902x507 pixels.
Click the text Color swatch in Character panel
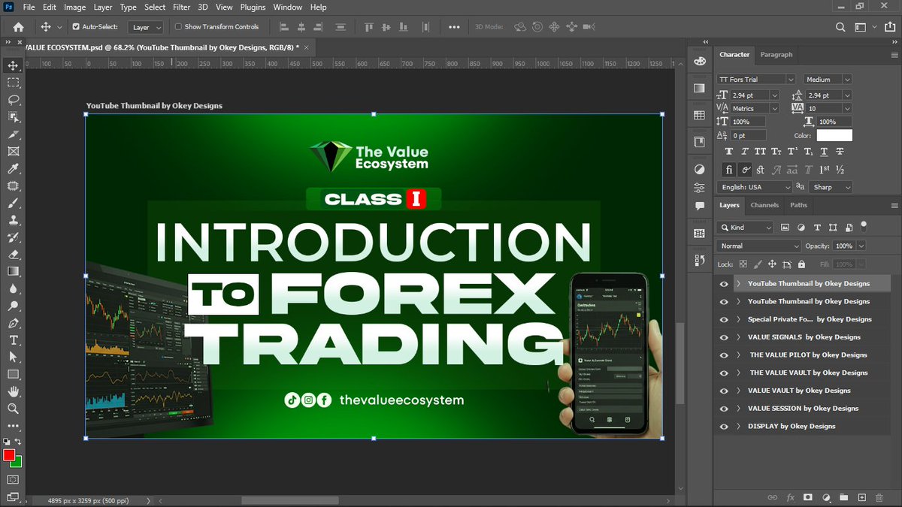pyautogui.click(x=834, y=136)
